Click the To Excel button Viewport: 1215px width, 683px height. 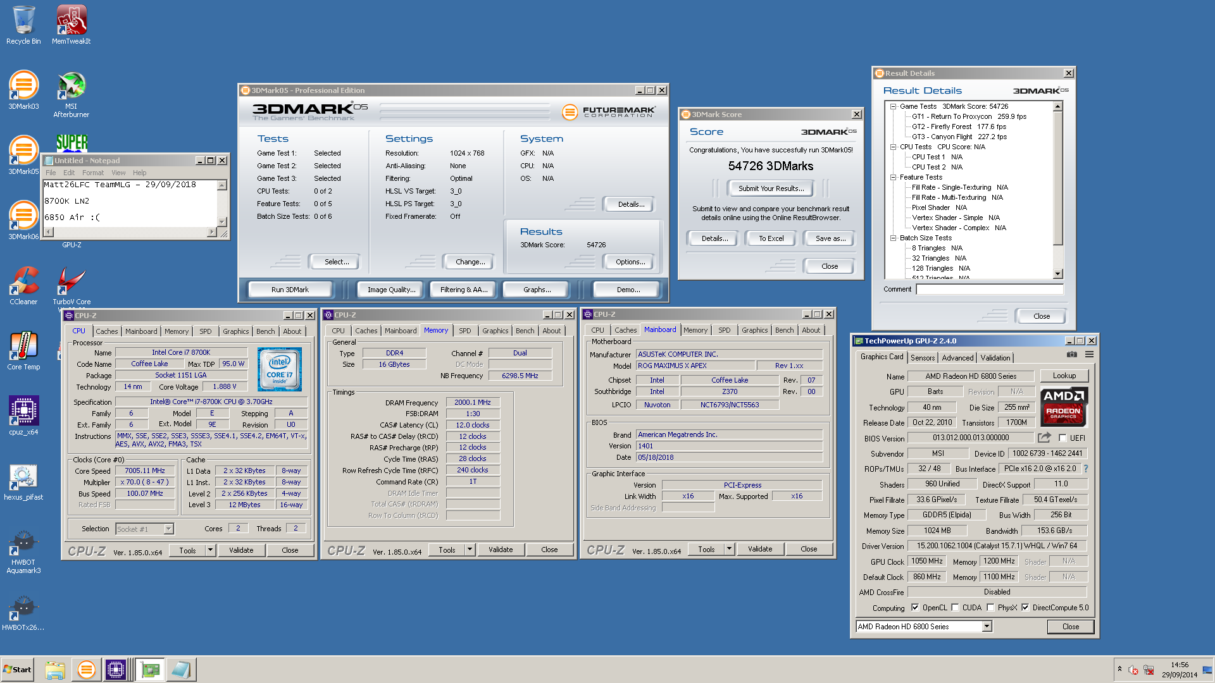(771, 238)
